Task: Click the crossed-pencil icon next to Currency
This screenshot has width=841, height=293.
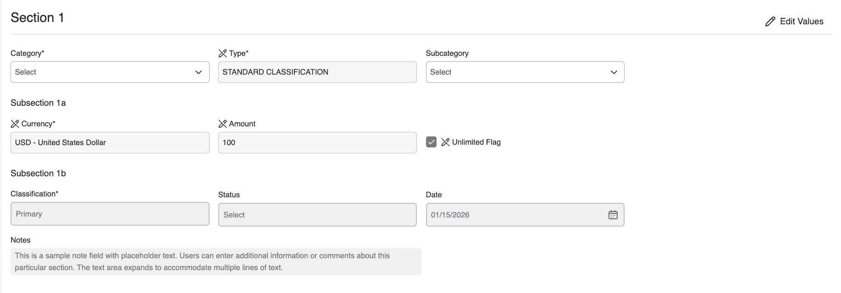Action: point(15,124)
